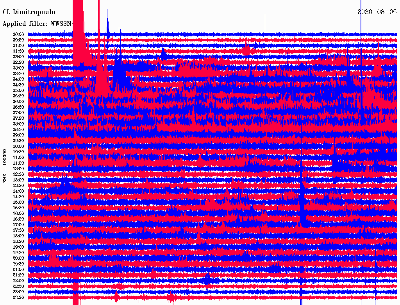Click the "Applied filter: WWSSN" text
The height and width of the screenshot is (305, 400).
click(37, 24)
